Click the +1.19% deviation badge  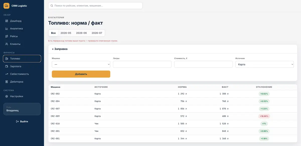click(264, 139)
